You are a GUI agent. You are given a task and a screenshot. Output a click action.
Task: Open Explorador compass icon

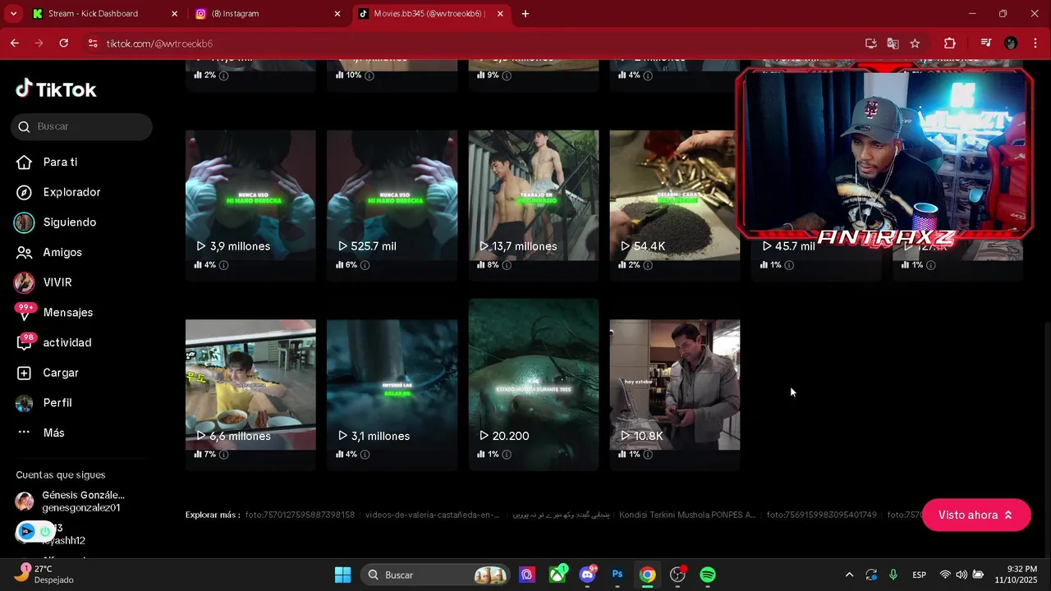coord(25,192)
